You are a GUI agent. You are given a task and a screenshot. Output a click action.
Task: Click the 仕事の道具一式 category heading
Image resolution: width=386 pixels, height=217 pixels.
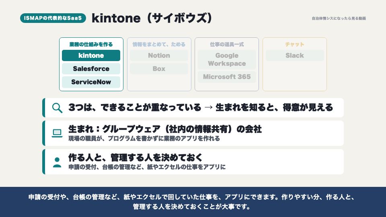pyautogui.click(x=227, y=44)
